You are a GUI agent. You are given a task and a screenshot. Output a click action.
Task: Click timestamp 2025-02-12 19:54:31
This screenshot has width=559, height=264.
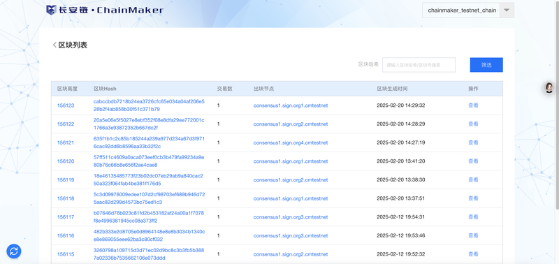(401, 217)
